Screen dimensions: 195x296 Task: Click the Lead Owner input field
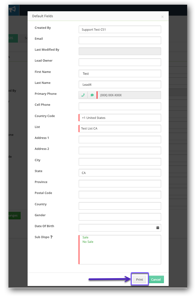(x=120, y=62)
